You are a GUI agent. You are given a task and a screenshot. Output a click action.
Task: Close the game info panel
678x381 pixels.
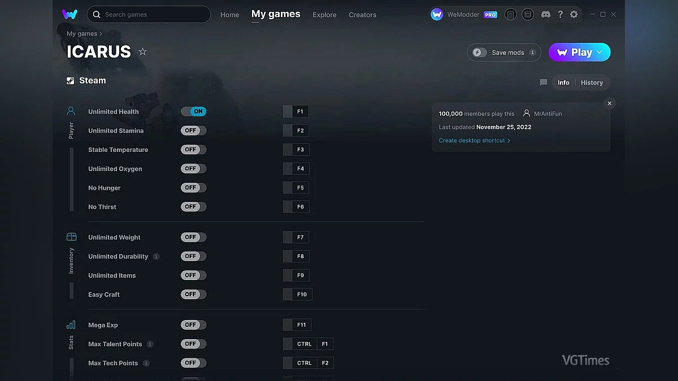609,103
